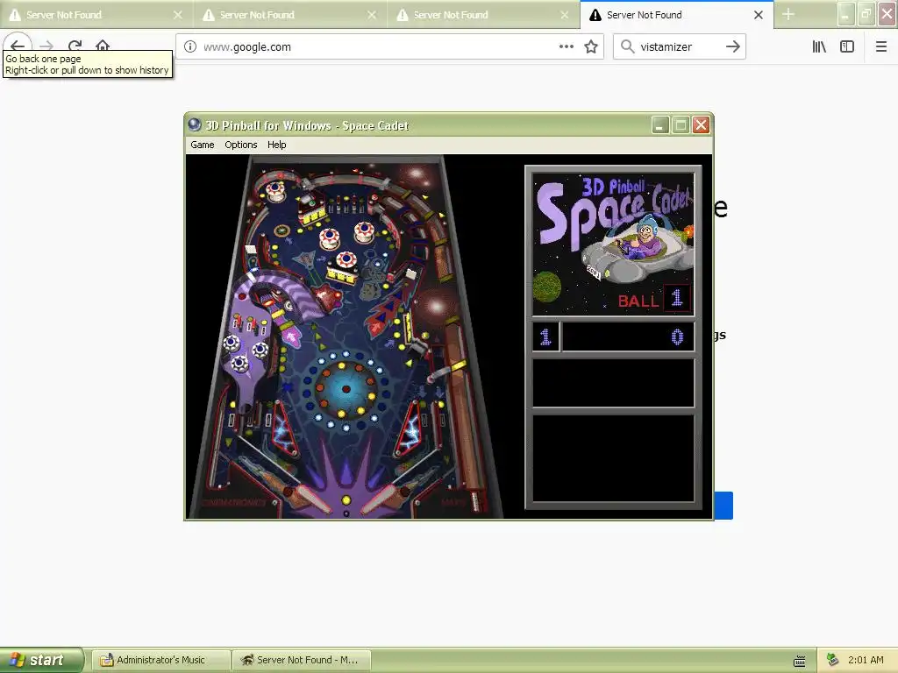Click the Space Cadet logo artwork
Screen dimensions: 898x673
coord(613,244)
